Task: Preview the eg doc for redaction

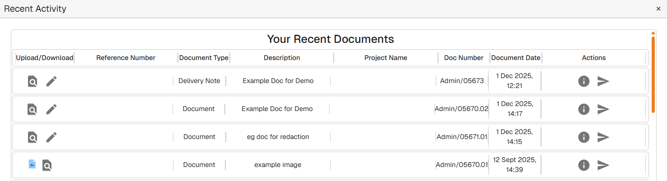Action: (x=33, y=137)
